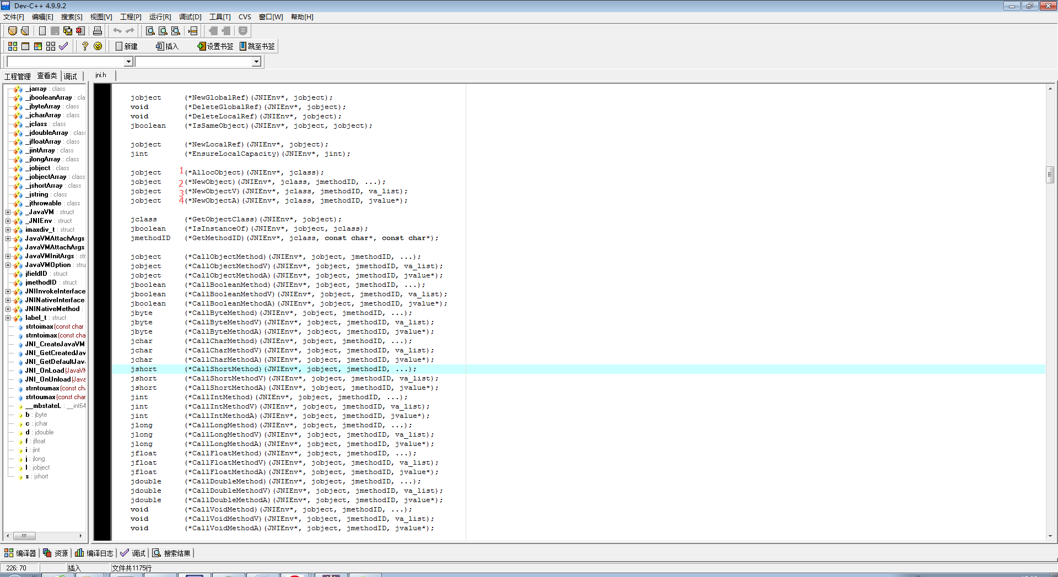
Task: Click the Find magnifier icon
Action: point(150,31)
